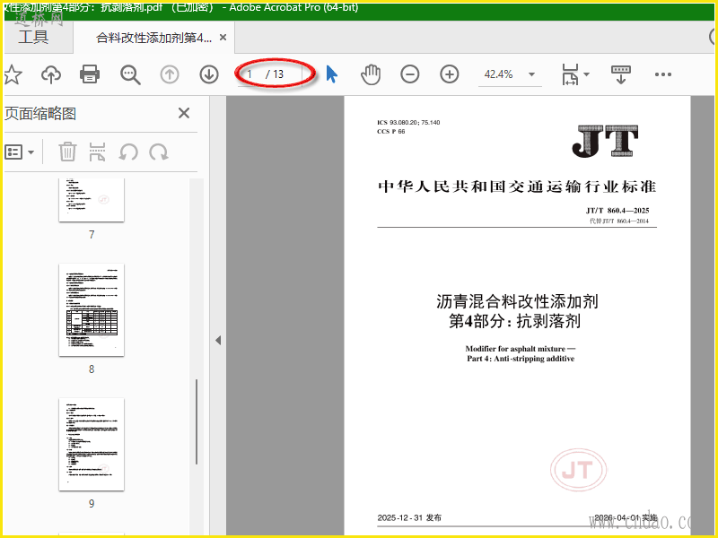Click the fit page width icon
Viewport: 718px width, 538px height.
coord(570,74)
